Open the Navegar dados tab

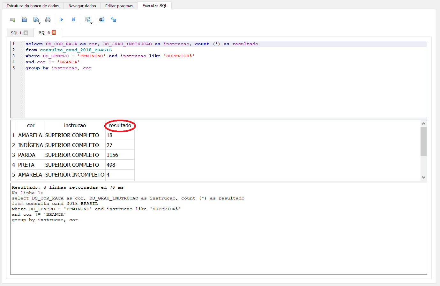(82, 6)
